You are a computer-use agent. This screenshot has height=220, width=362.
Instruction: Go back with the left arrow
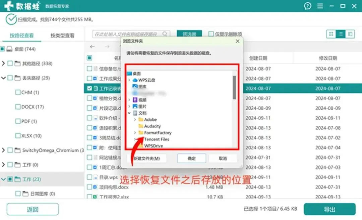(93, 47)
